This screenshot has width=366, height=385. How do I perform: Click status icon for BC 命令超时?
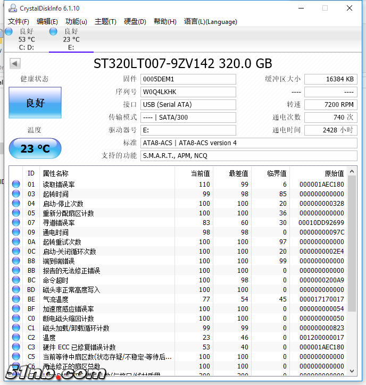click(16, 280)
